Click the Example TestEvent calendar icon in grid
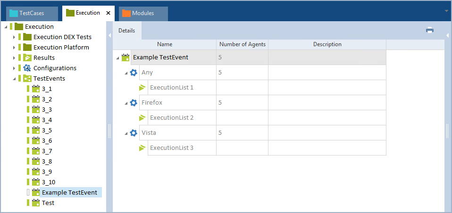The image size is (452, 213). [125, 57]
